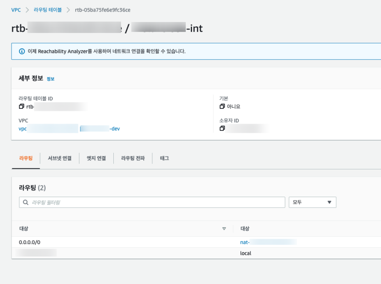Image resolution: width=381 pixels, height=284 pixels.
Task: Copy the 기본 value 아니요
Action: [x=222, y=106]
